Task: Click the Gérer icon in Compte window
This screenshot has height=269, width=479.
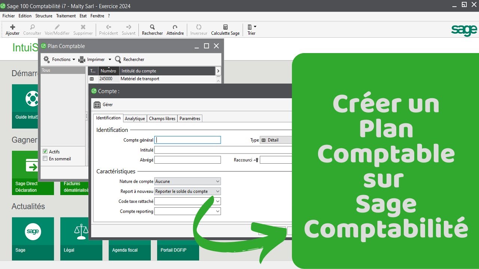Action: [x=97, y=105]
